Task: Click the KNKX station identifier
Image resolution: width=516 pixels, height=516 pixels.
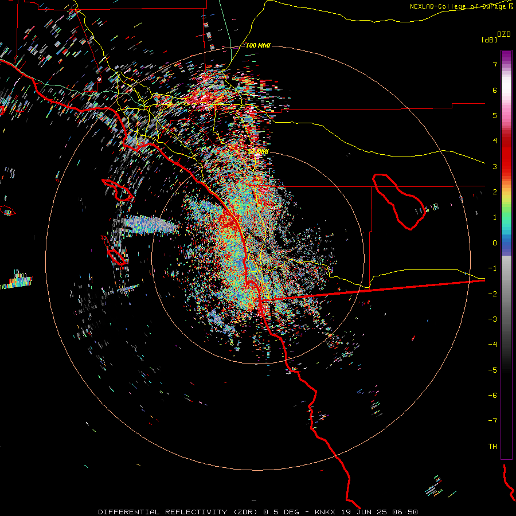Action: tap(326, 512)
